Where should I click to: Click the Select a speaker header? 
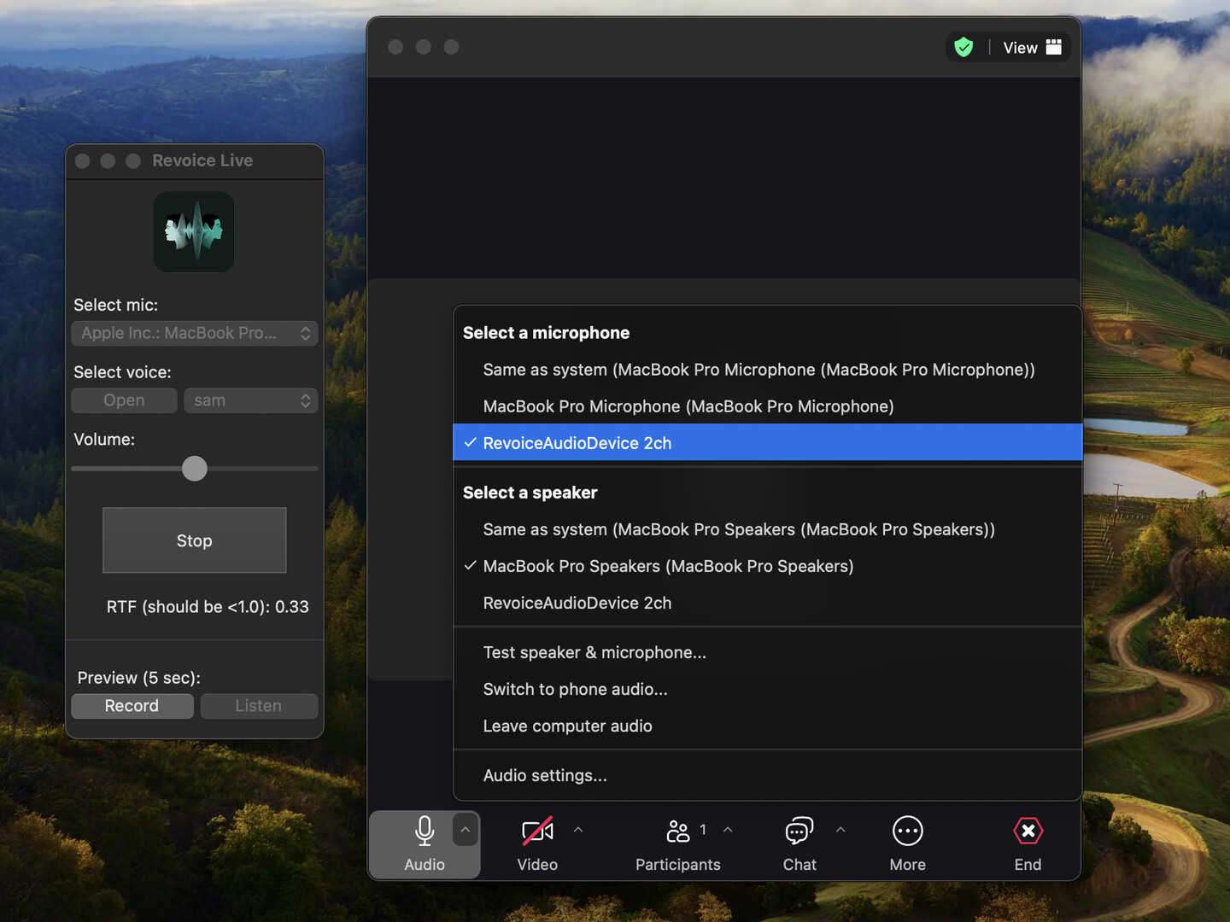[x=530, y=493]
